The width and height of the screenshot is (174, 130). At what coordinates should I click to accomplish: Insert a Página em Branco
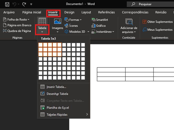click(17, 25)
